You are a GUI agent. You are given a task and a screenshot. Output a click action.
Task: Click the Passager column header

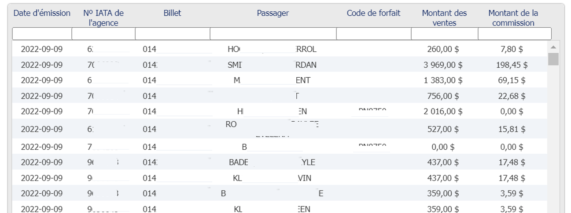pos(273,14)
